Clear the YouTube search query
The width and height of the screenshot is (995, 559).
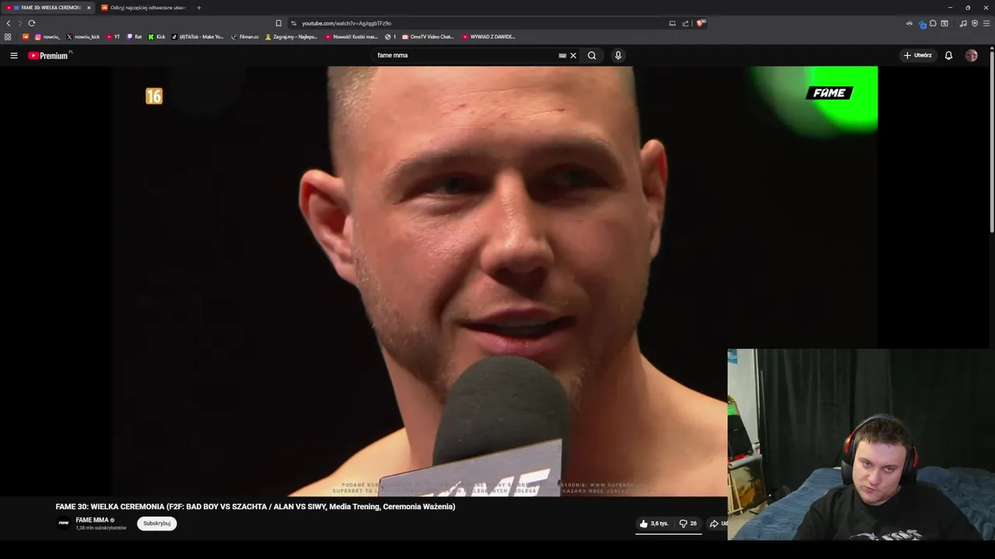[573, 55]
